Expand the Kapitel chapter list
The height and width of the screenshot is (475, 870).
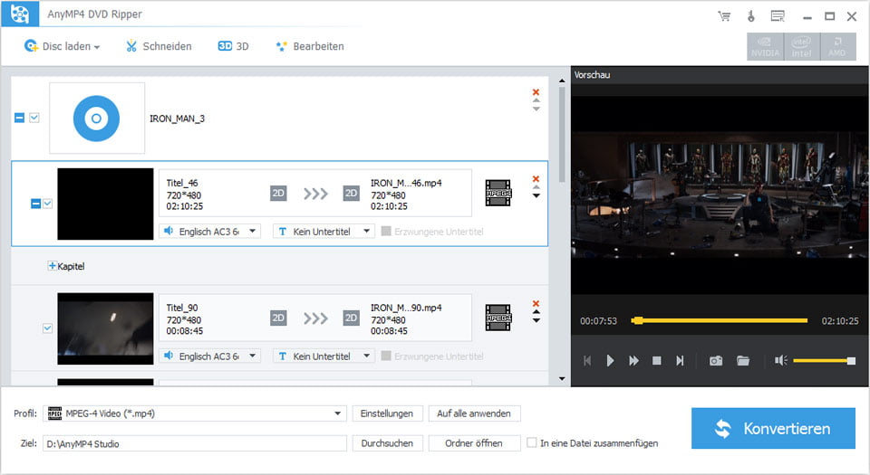(x=52, y=266)
